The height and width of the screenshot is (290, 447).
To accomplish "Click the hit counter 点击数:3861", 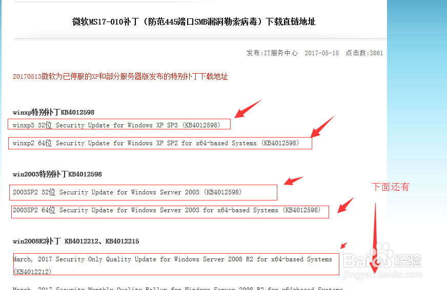I will click(x=364, y=53).
